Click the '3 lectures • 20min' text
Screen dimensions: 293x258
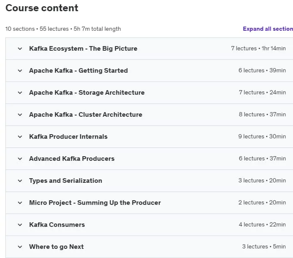click(x=262, y=180)
